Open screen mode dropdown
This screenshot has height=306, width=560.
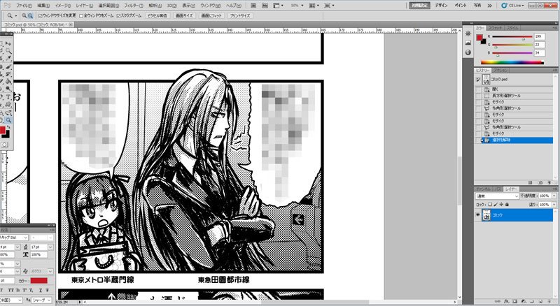tap(328, 6)
